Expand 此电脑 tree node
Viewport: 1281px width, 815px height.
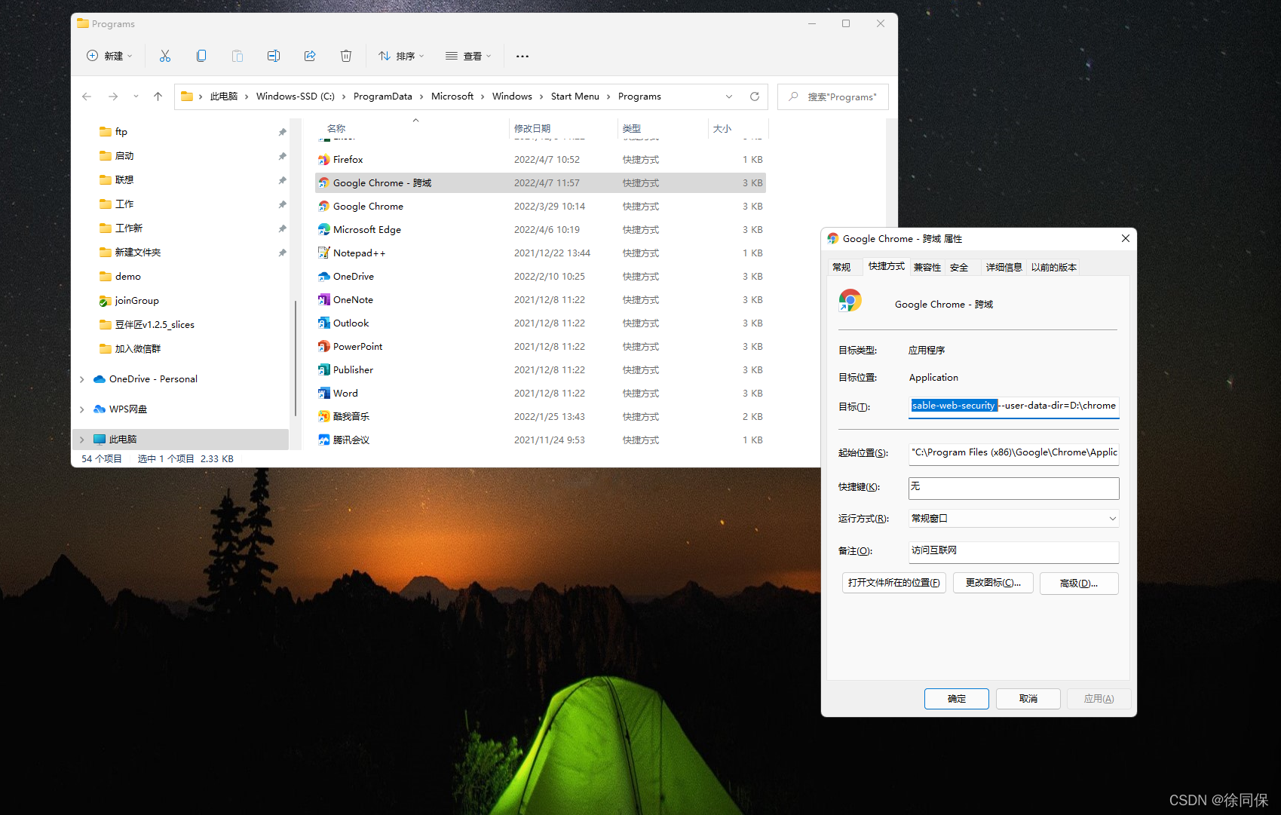click(x=82, y=440)
